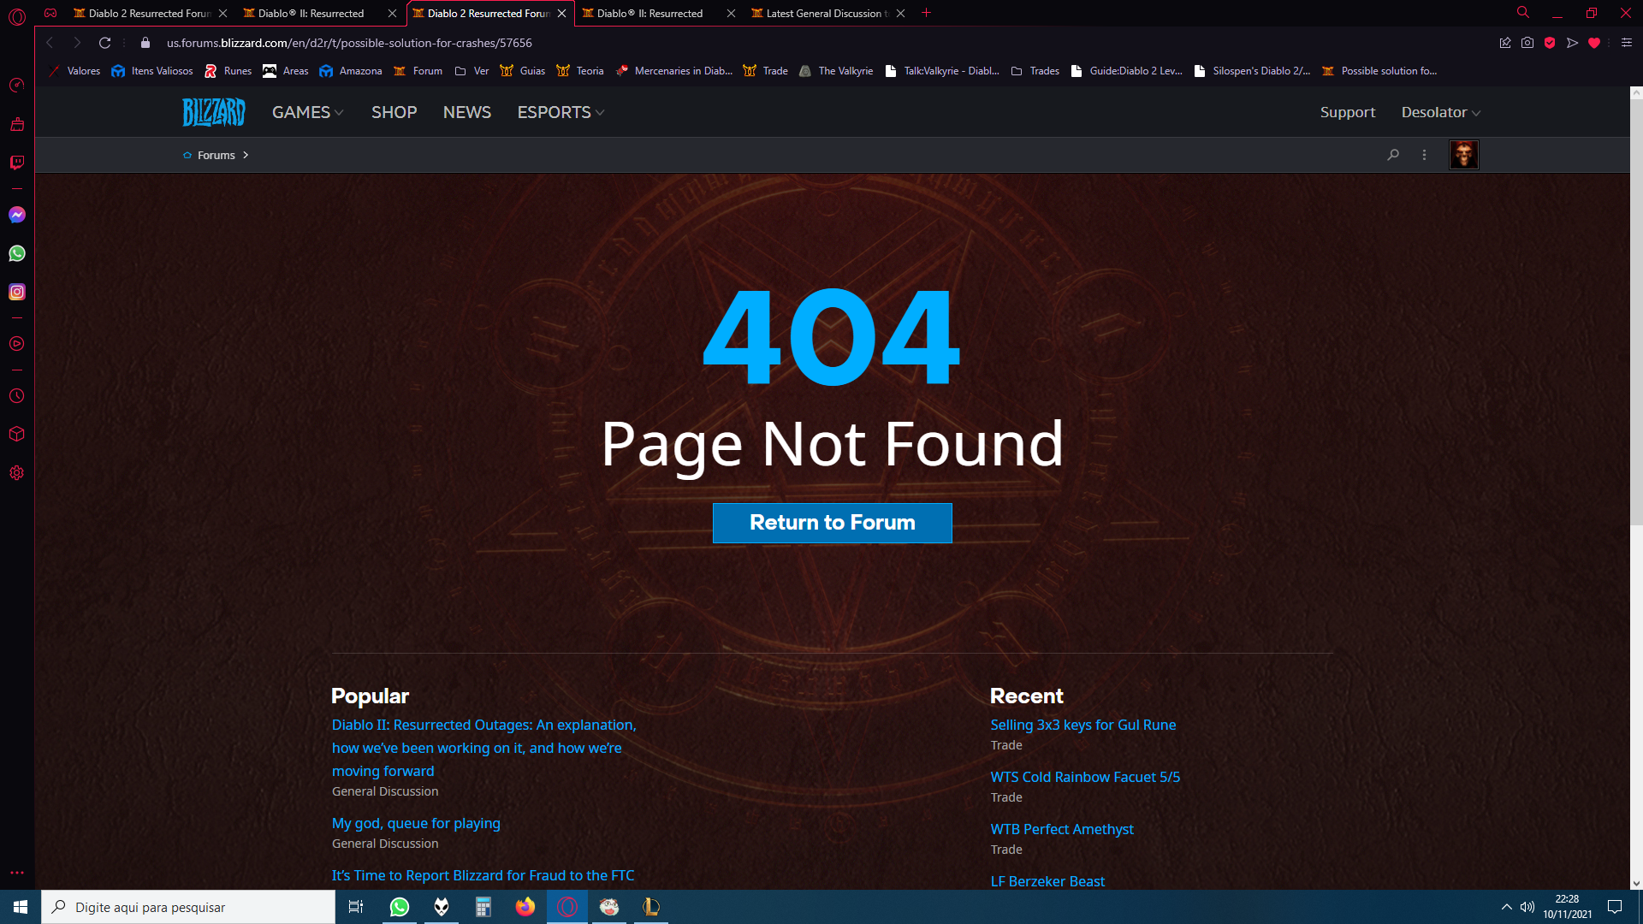Screen dimensions: 1643x924
Task: Click the forum search magnifier icon
Action: [x=1393, y=155]
